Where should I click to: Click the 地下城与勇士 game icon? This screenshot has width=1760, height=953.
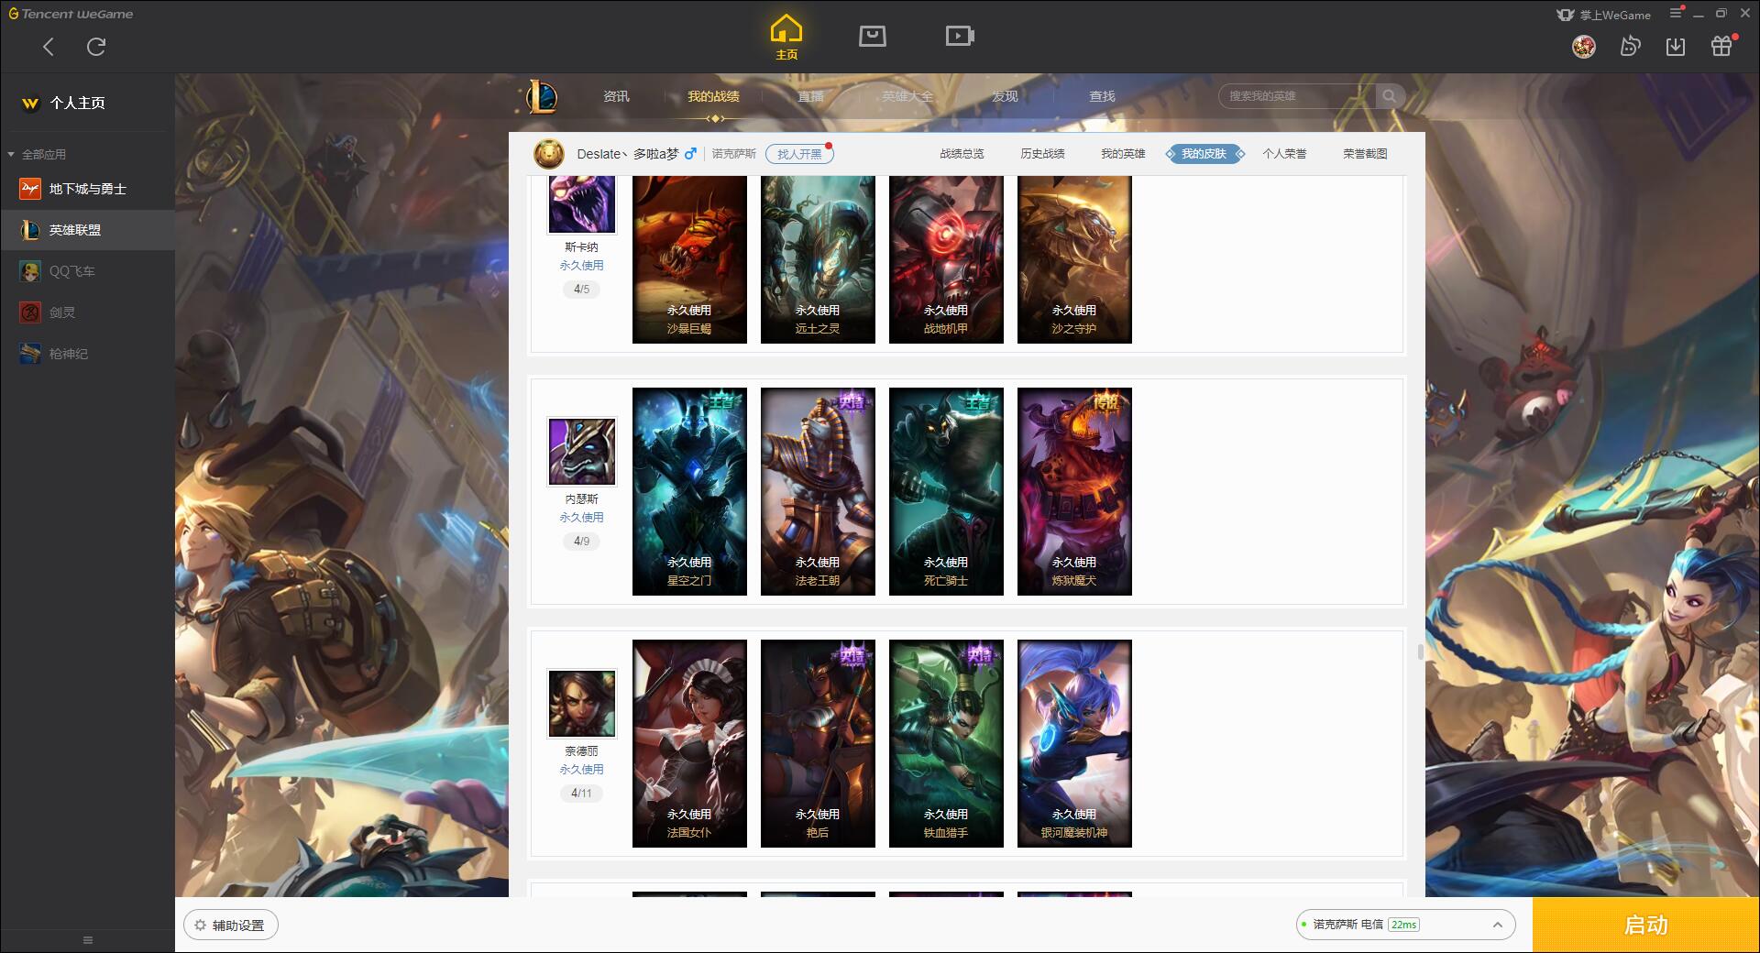30,189
